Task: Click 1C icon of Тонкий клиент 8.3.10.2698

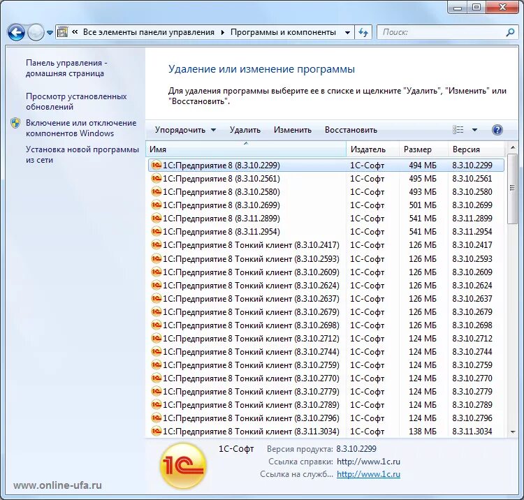Action: [156, 325]
